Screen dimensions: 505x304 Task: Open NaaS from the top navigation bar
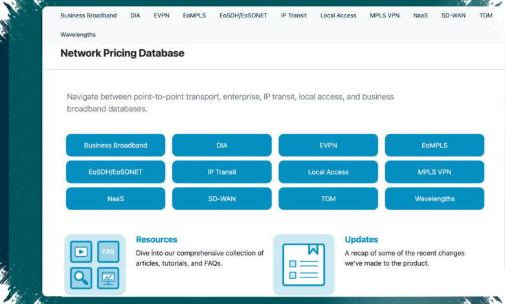(420, 16)
